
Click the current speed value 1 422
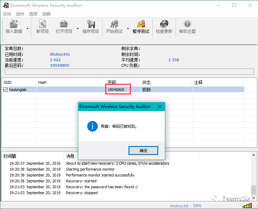pos(55,60)
